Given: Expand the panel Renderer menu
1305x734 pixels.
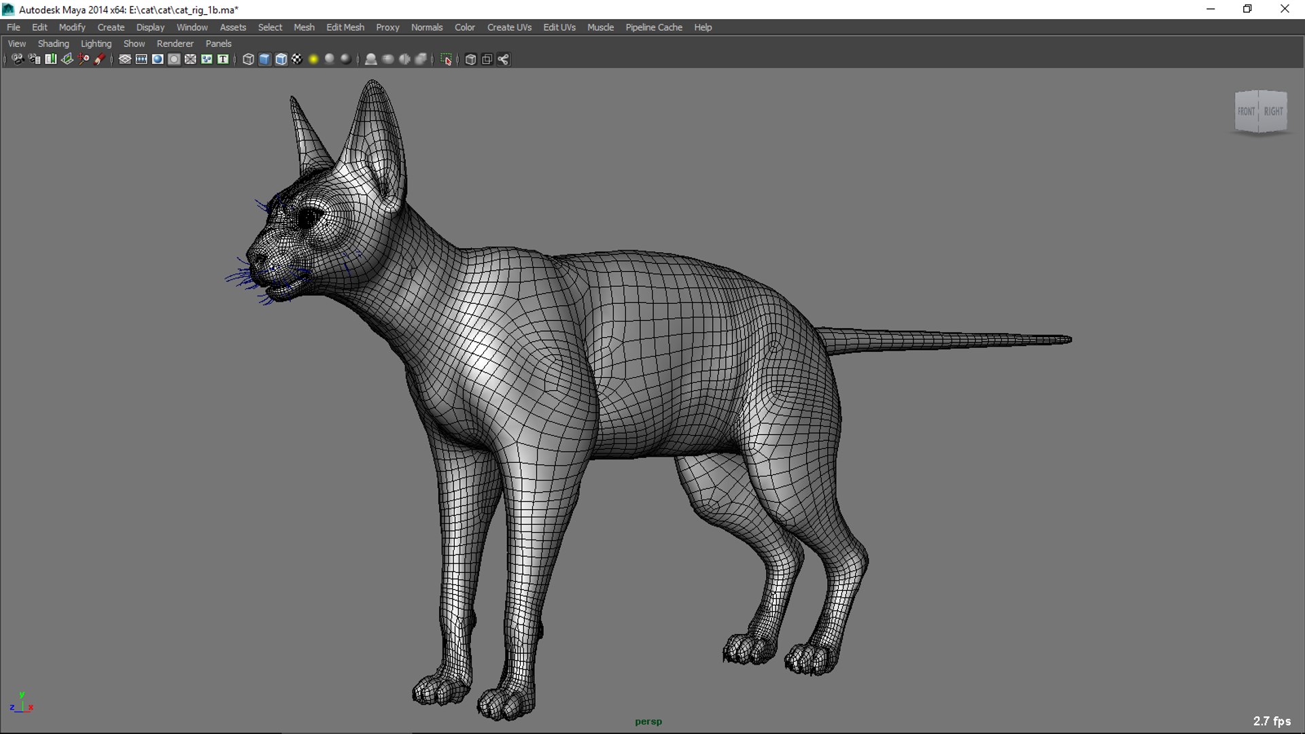Looking at the screenshot, I should click(175, 43).
